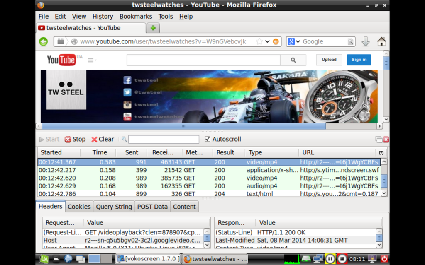Launch the globe web browser taskbar icon

pos(68,259)
